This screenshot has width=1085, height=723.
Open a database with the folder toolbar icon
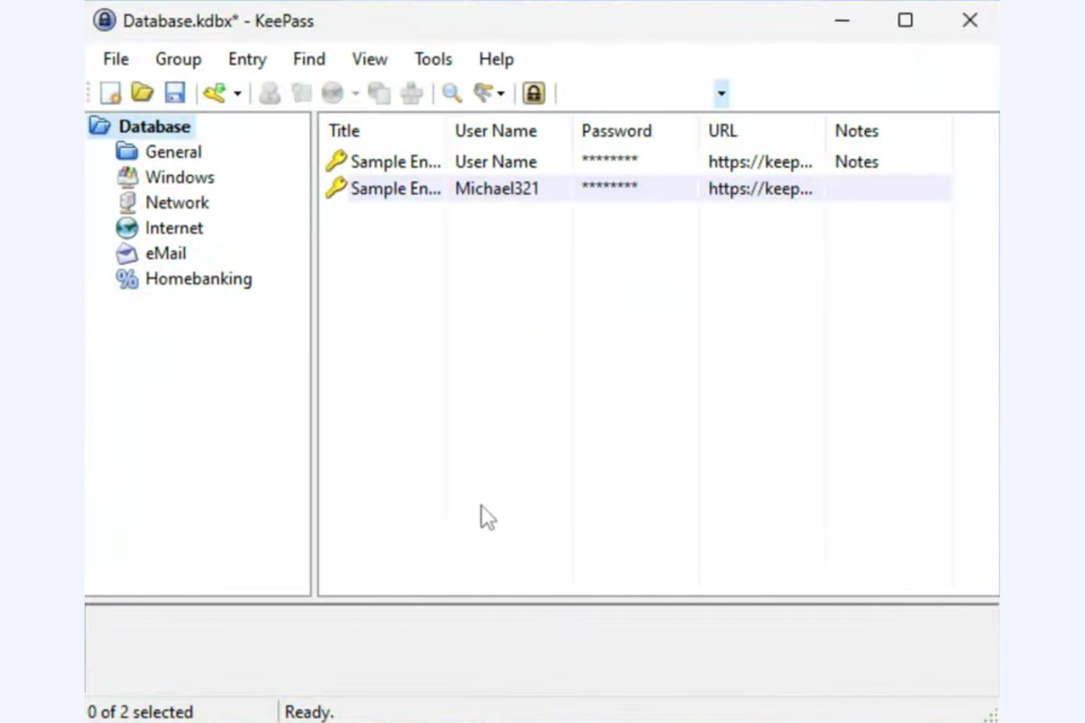tap(141, 93)
